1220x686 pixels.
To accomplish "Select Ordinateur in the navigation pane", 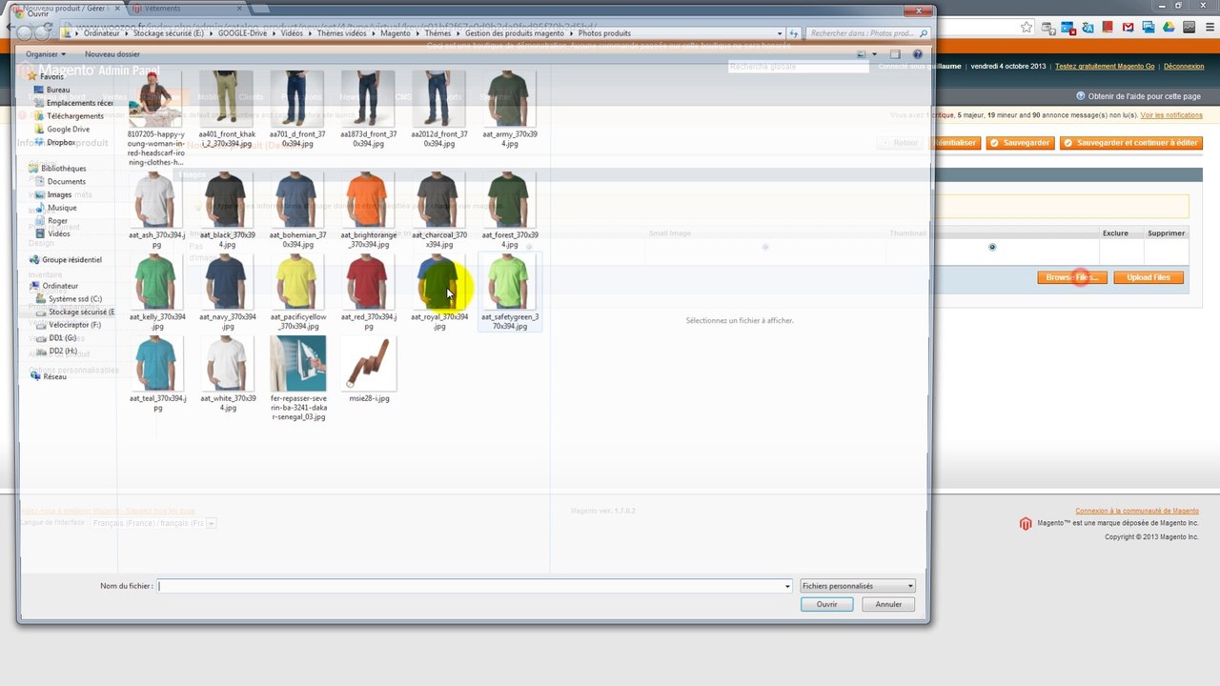I will coord(53,286).
